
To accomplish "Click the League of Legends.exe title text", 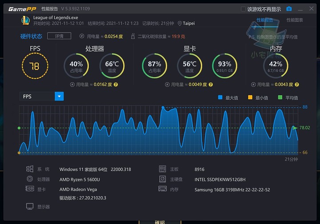I will 56,18.
